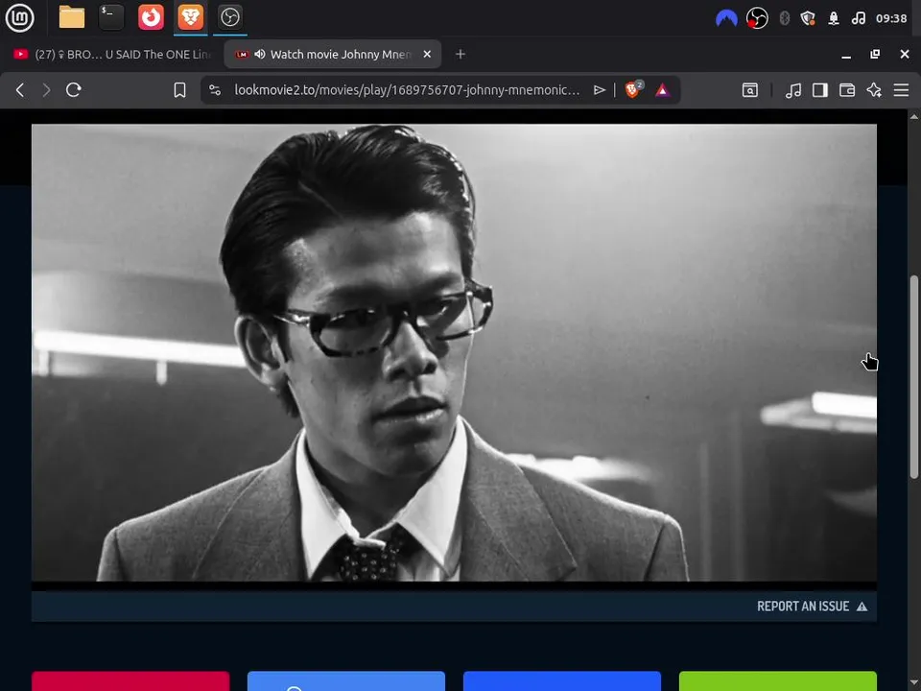Launch the Terminal from the panel
This screenshot has height=691, width=921.
(111, 17)
